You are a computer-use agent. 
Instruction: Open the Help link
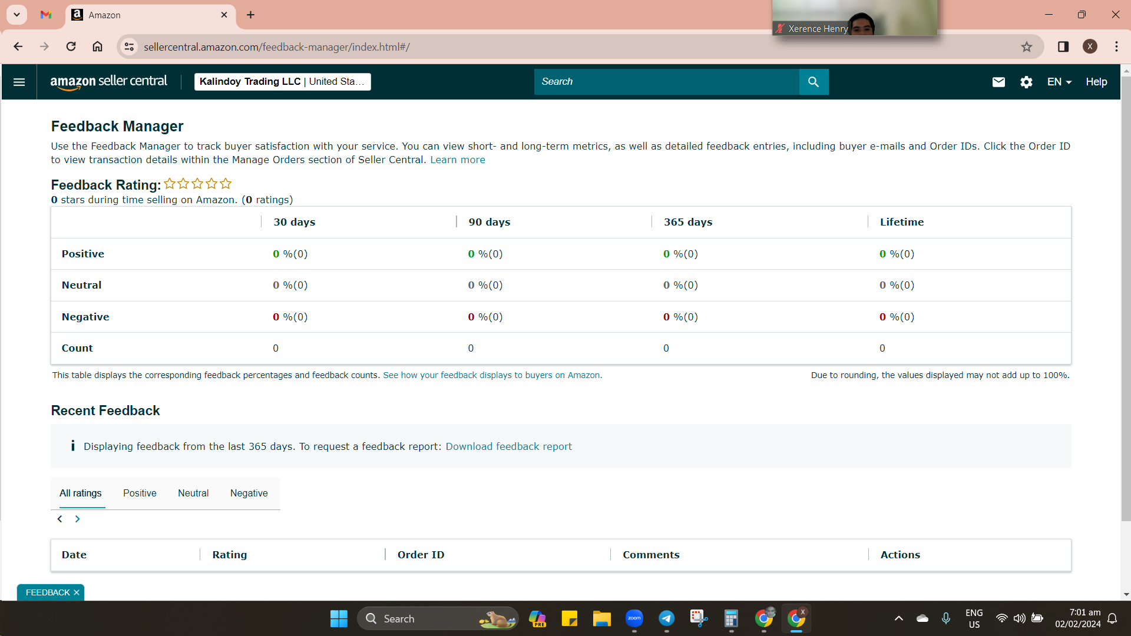pyautogui.click(x=1096, y=82)
